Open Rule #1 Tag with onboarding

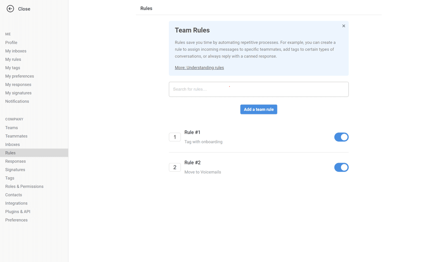pos(203,137)
